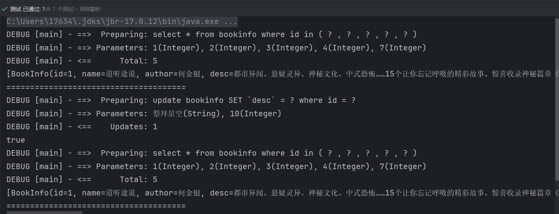The height and width of the screenshot is (214, 559).
Task: Click the 'true' output line
Action: pos(16,140)
